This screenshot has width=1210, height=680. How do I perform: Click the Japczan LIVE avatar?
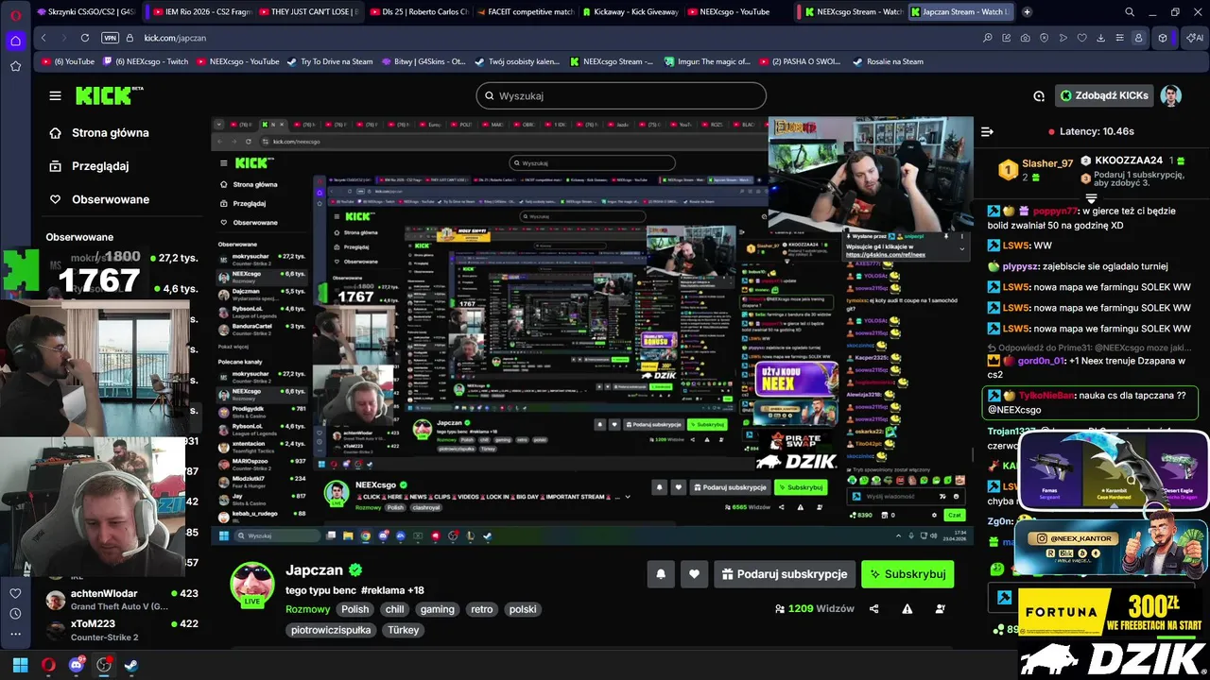[x=252, y=584]
